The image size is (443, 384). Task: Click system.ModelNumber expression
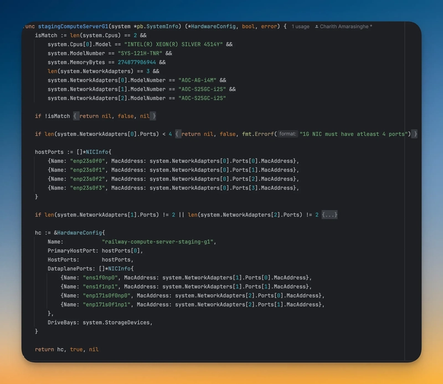click(76, 53)
